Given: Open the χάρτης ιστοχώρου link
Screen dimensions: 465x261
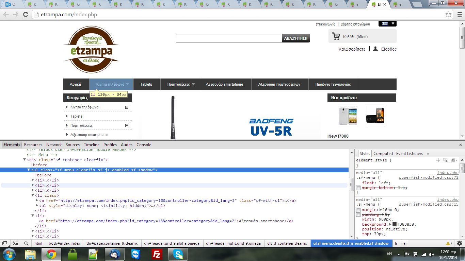Looking at the screenshot, I should 355,24.
